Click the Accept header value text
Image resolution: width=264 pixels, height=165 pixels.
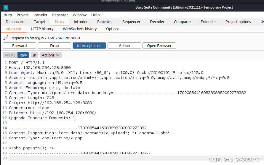[129, 78]
